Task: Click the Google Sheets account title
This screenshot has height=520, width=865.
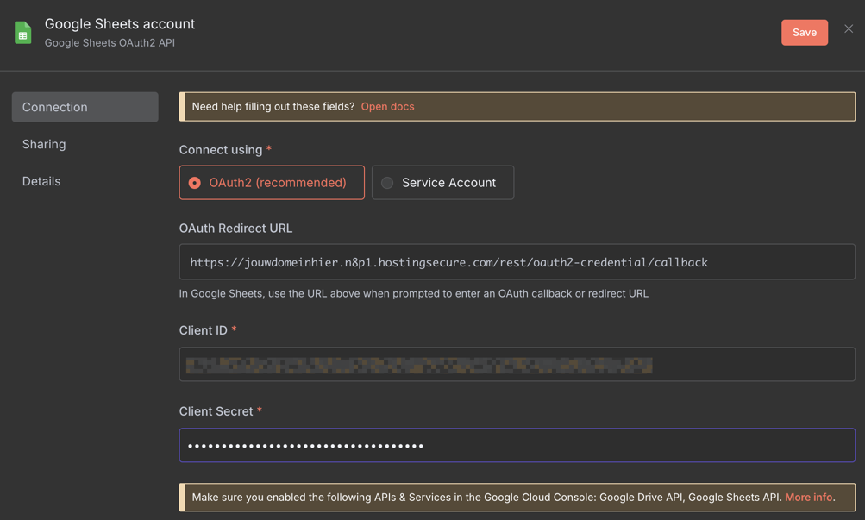Action: pyautogui.click(x=120, y=23)
